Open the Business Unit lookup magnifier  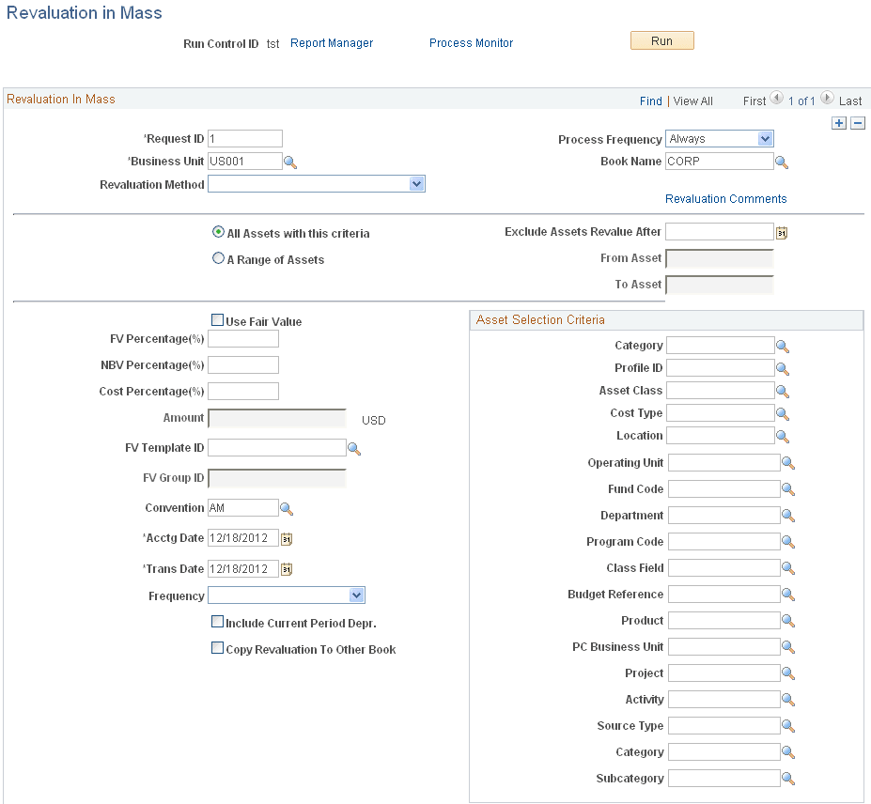pos(290,162)
